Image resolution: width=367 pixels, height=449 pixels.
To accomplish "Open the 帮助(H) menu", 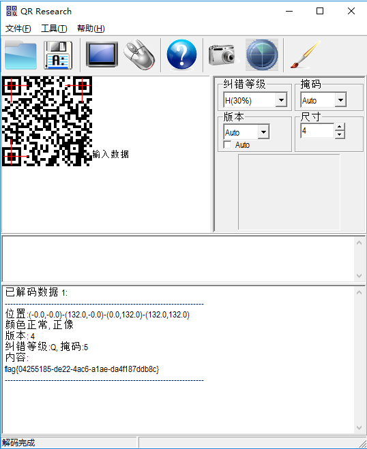I will tap(91, 29).
